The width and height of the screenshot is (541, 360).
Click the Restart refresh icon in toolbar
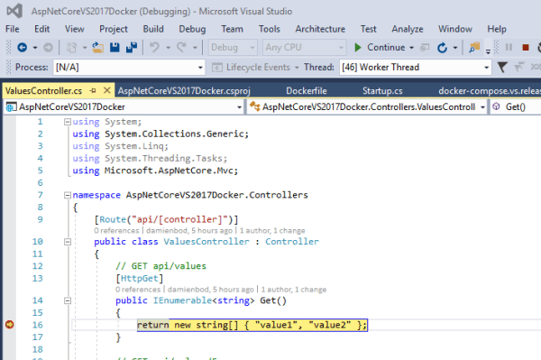(442, 47)
